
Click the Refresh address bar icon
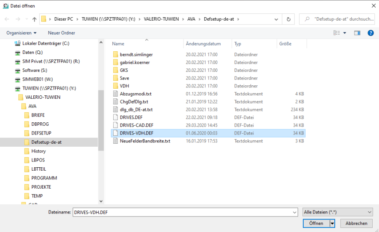288,19
